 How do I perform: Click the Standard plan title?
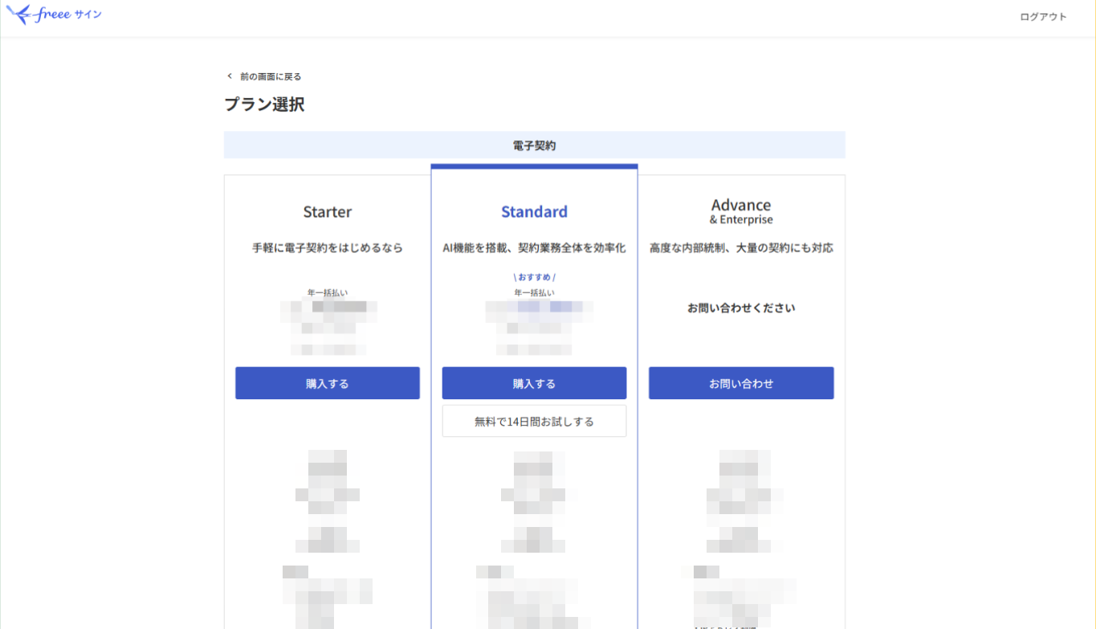tap(534, 212)
